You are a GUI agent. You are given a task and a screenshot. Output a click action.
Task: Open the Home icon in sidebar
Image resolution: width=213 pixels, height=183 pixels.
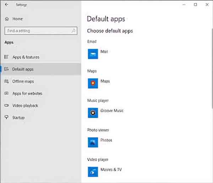click(7, 19)
